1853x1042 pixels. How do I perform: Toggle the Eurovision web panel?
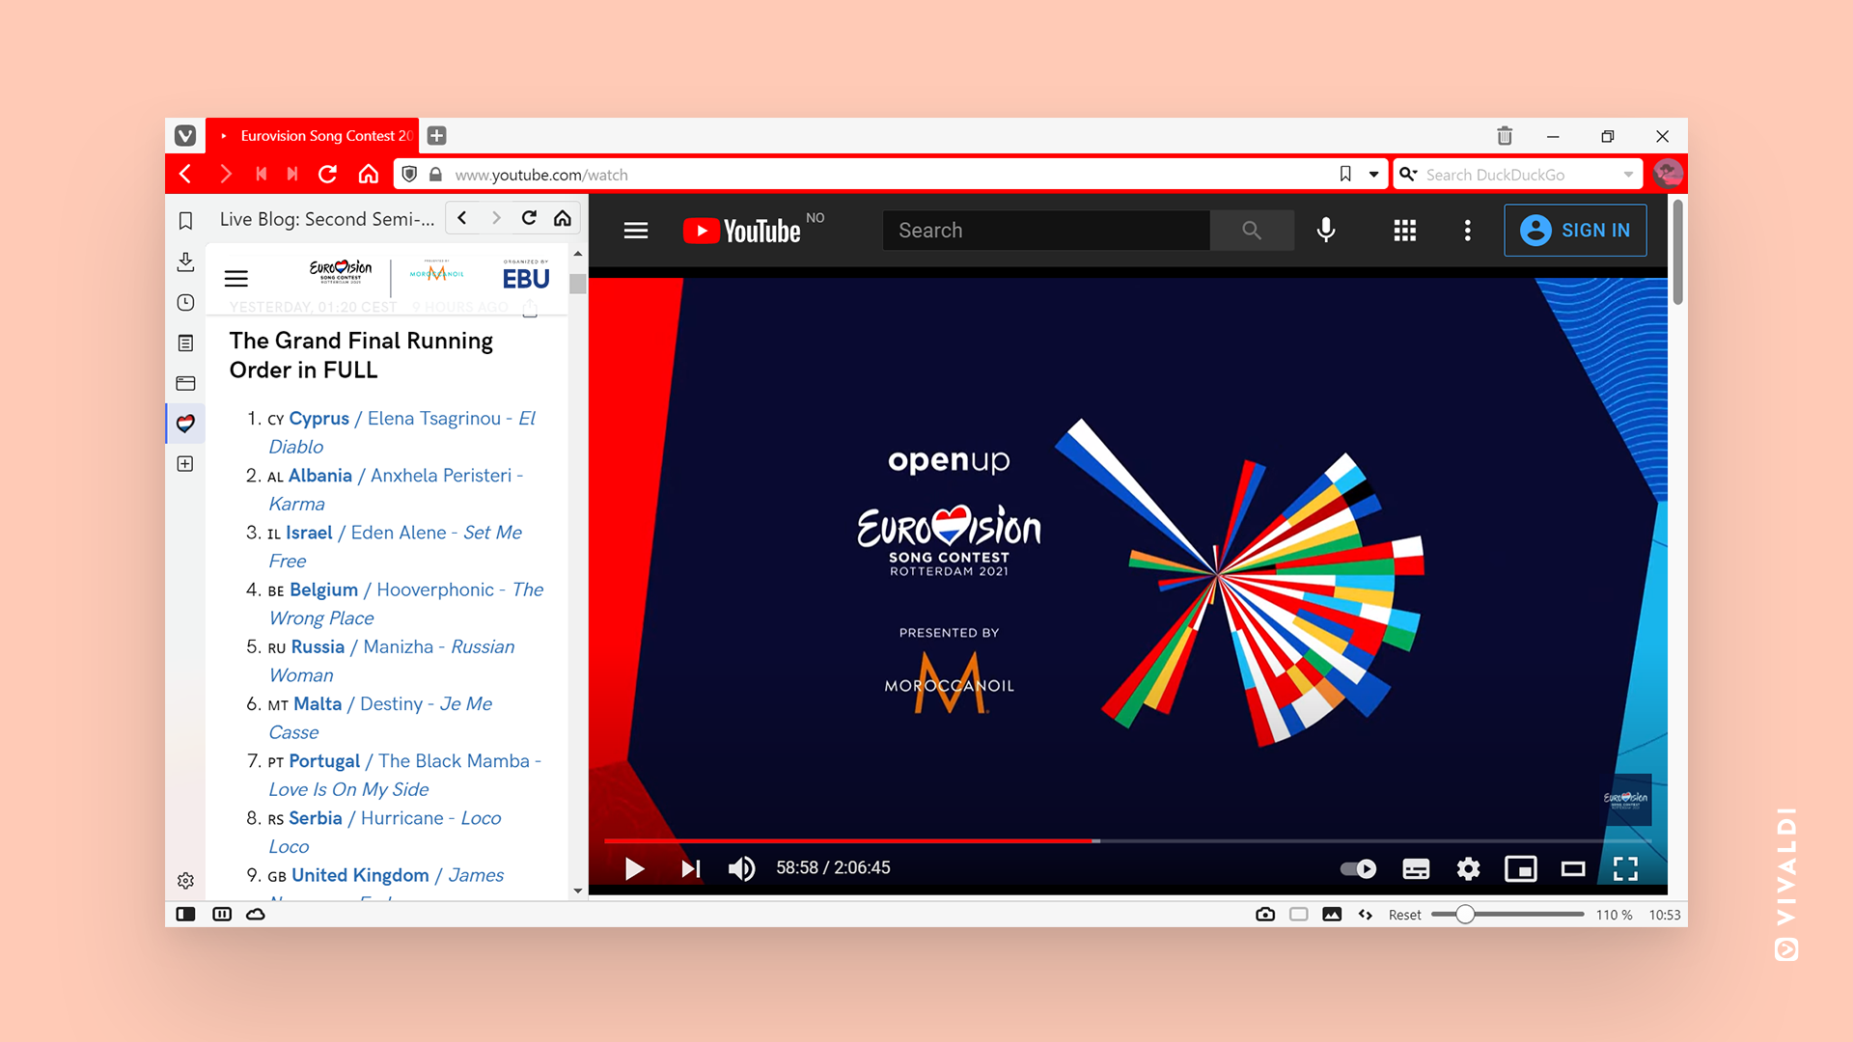185,424
